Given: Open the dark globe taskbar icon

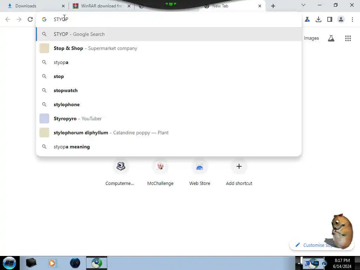Looking at the screenshot, I should tap(75, 263).
